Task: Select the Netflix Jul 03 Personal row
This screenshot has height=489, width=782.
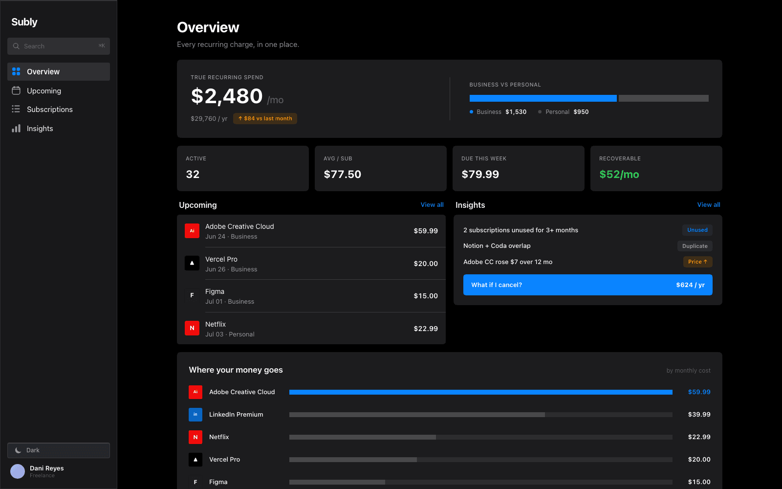Action: point(311,329)
